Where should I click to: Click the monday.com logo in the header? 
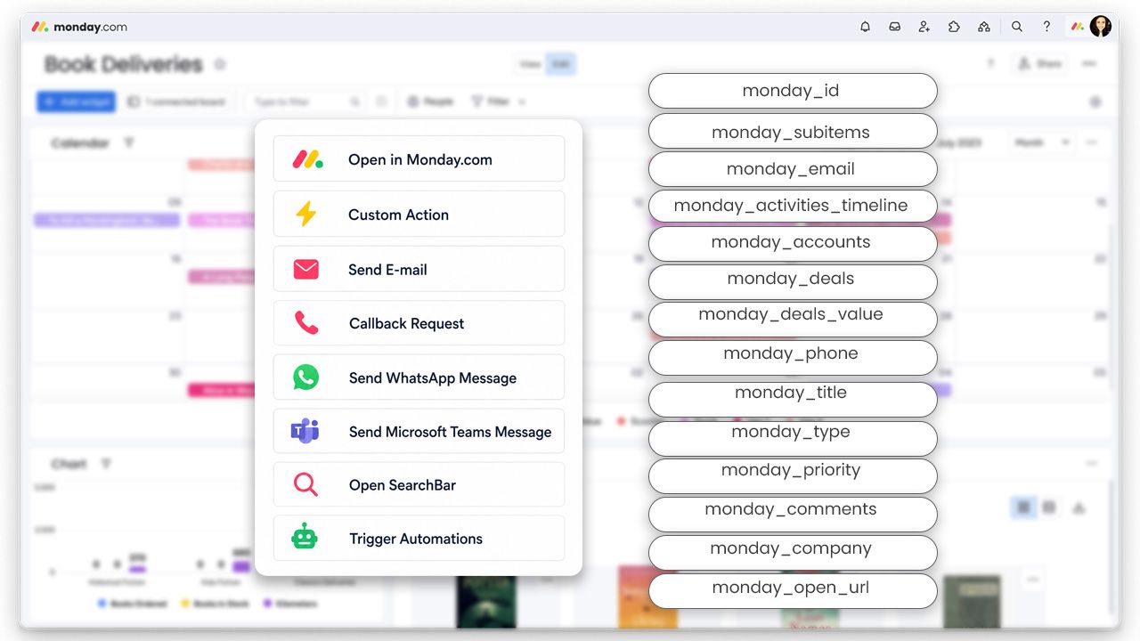pos(79,27)
